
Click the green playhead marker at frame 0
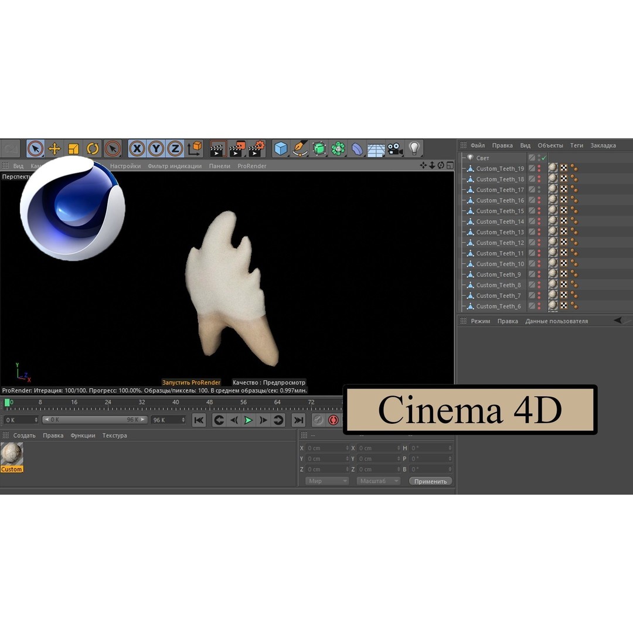click(7, 403)
